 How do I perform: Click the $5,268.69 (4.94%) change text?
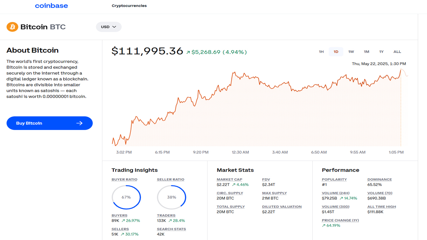point(219,52)
